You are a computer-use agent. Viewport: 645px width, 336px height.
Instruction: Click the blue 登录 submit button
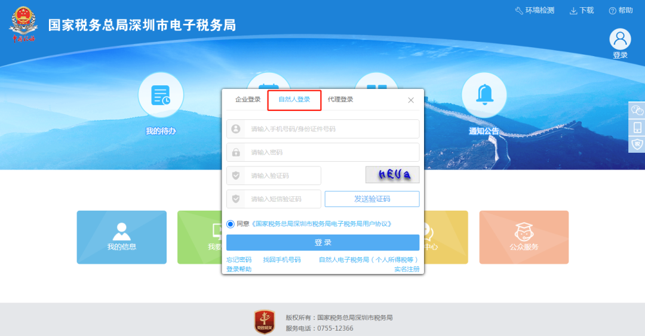323,243
